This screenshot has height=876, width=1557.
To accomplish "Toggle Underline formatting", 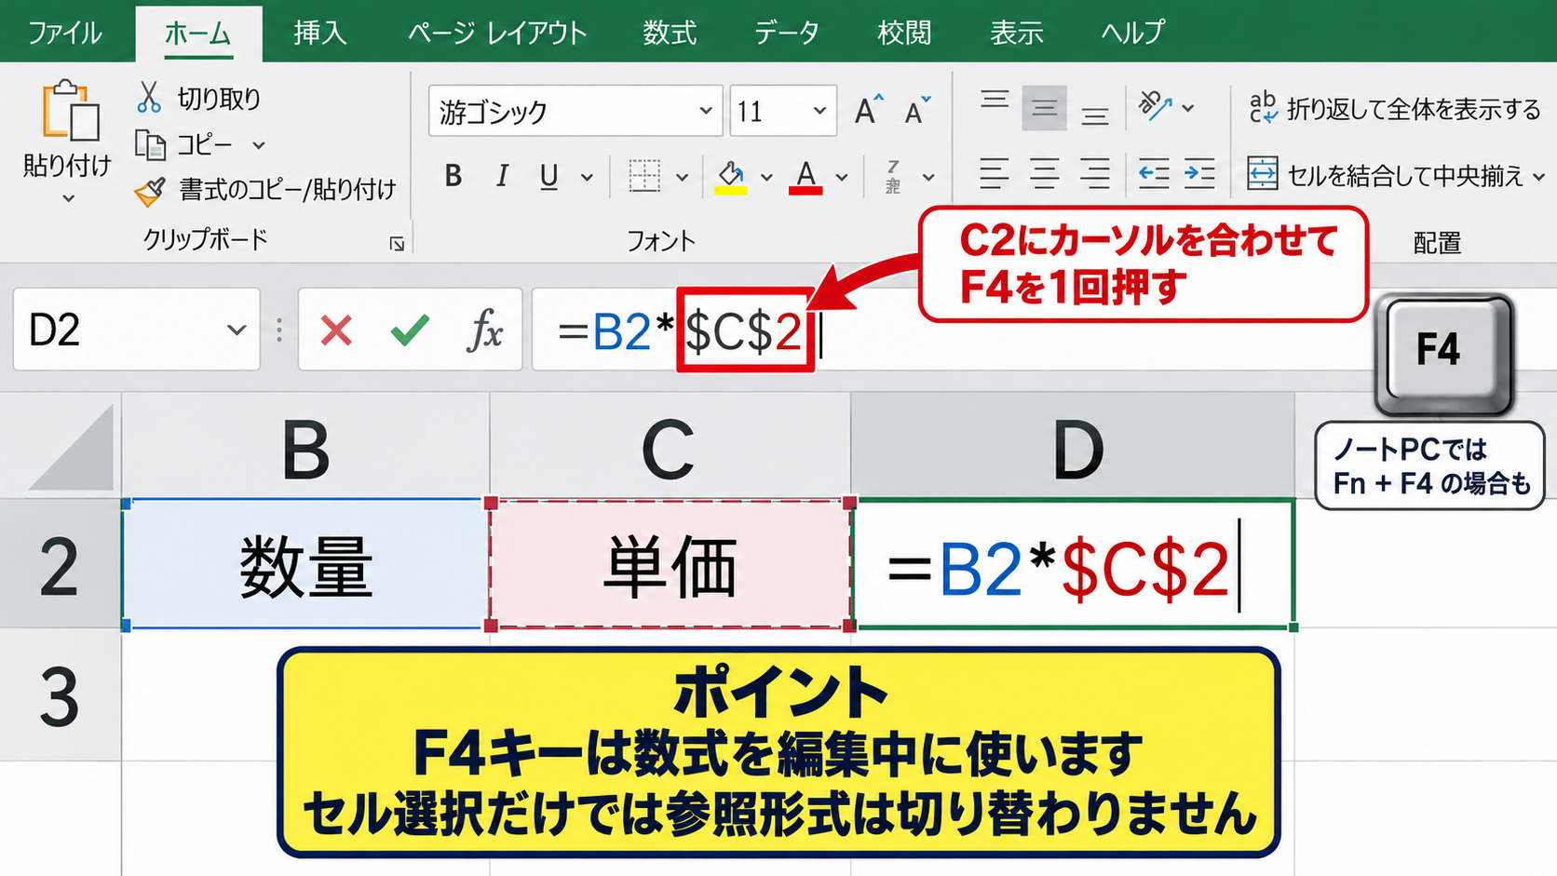I will [x=549, y=176].
